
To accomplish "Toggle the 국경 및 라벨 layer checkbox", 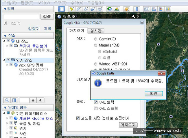I will pyautogui.click(x=11, y=123).
